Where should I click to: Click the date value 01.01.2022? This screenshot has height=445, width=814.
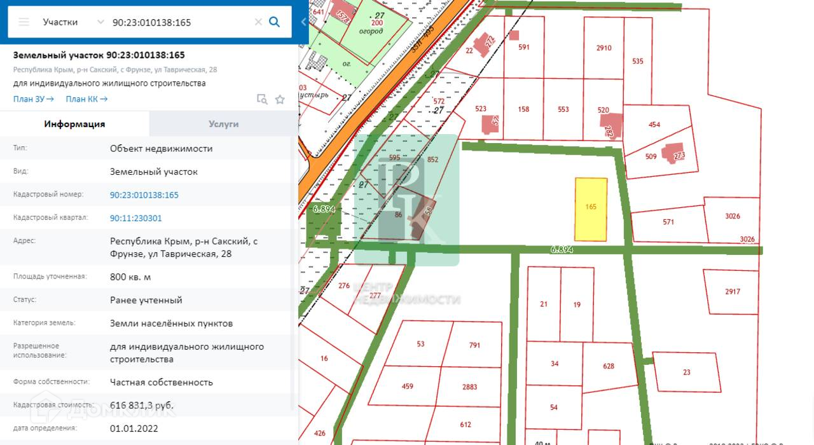coord(134,428)
